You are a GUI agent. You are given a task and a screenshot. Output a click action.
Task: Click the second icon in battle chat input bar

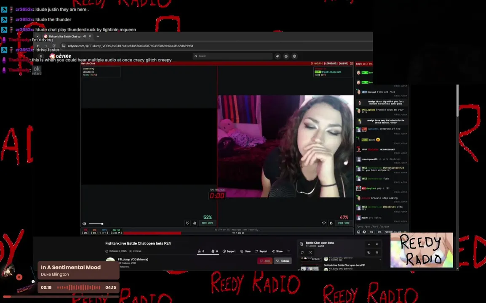[364, 232]
